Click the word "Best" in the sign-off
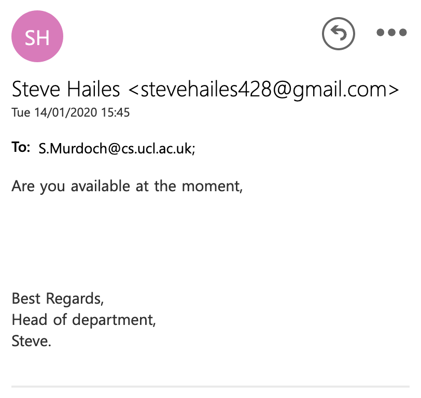Screen dimensions: 421x398 click(26, 298)
